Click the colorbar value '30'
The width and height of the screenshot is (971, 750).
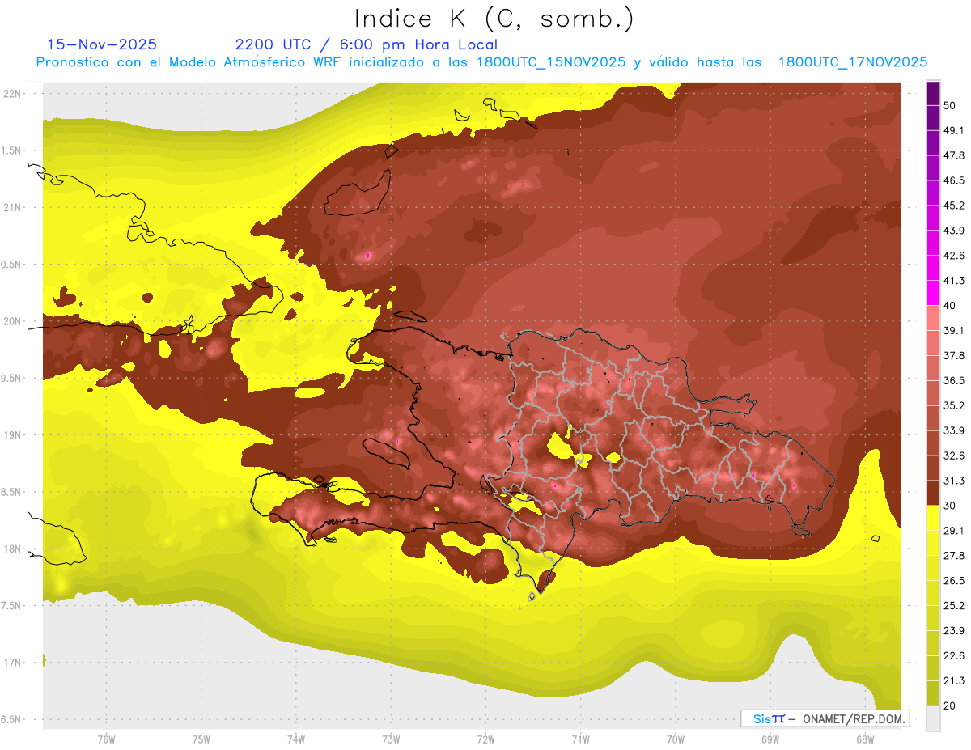(952, 506)
